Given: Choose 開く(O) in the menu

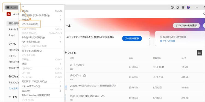Looking at the screenshot, I should (x=42, y=11).
